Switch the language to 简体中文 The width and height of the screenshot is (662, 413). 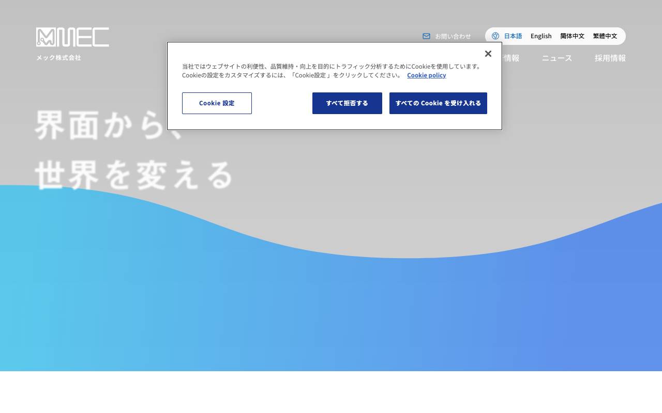[x=572, y=36]
